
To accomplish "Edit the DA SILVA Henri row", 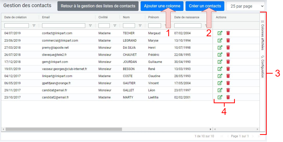I will pyautogui.click(x=220, y=48).
